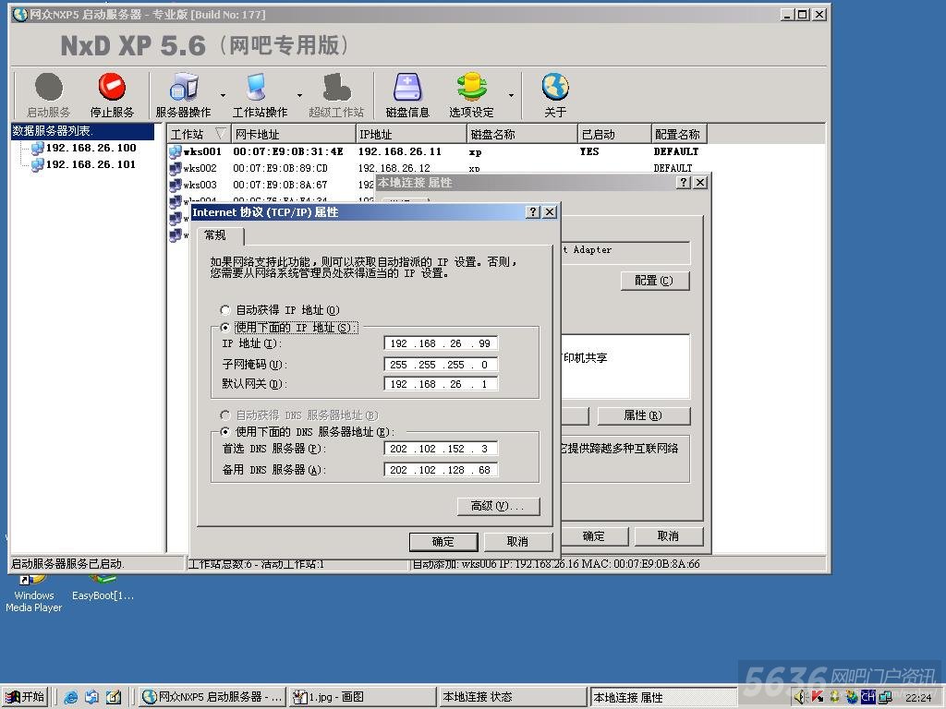Select the wks003 workstation icon
946x709 pixels.
tap(176, 185)
